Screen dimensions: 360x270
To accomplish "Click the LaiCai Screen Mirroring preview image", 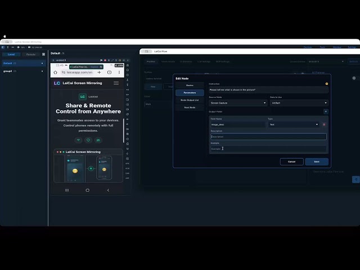I will (x=88, y=166).
